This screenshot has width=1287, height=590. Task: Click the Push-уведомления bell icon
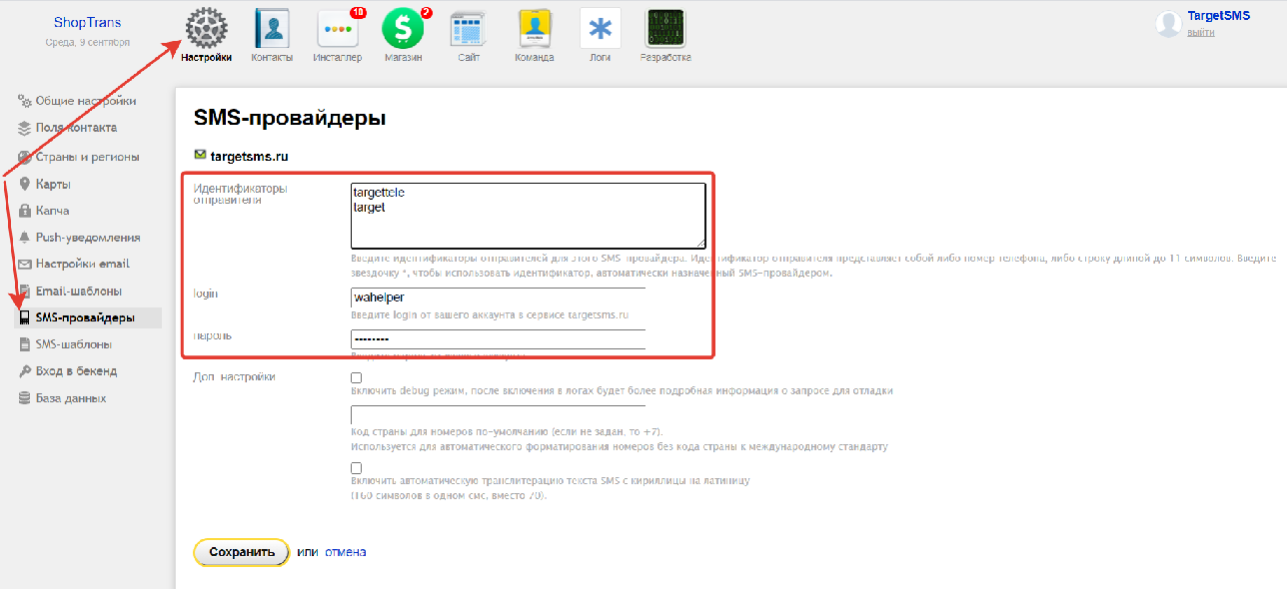26,238
